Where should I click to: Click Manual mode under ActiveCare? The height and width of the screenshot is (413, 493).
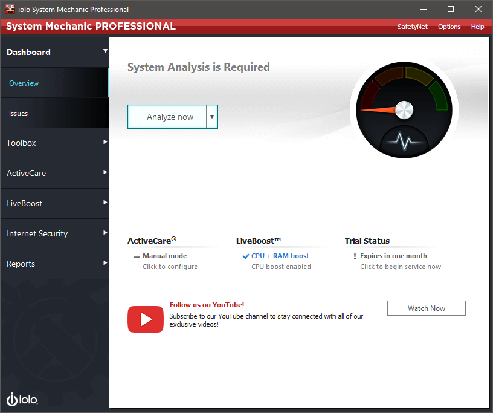[x=165, y=256]
